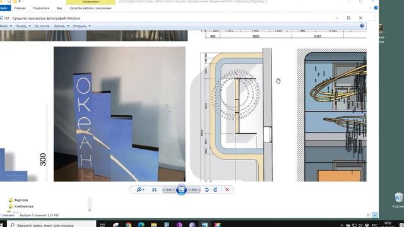Open Explorer help via the blue question mark icon
The image size is (404, 227).
point(376,8)
